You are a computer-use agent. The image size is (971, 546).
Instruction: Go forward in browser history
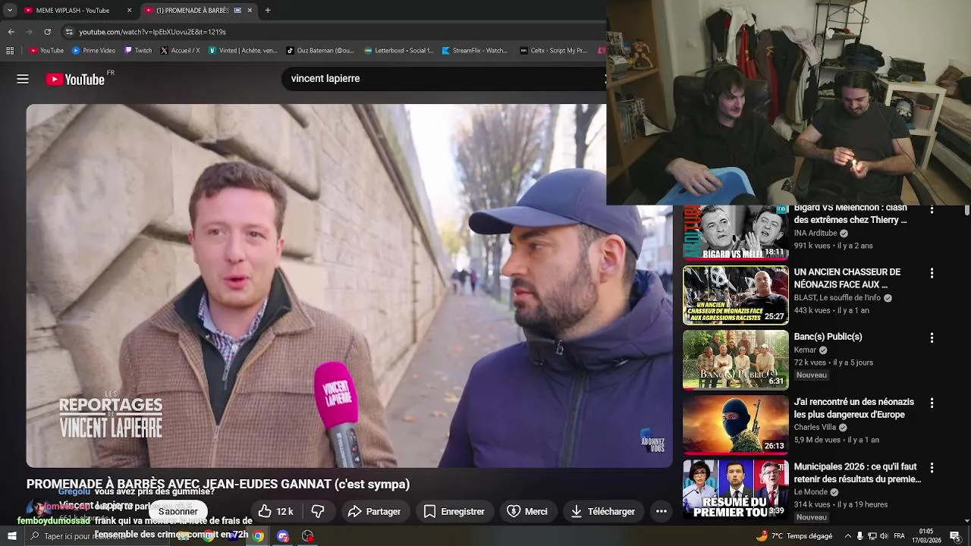(x=29, y=32)
